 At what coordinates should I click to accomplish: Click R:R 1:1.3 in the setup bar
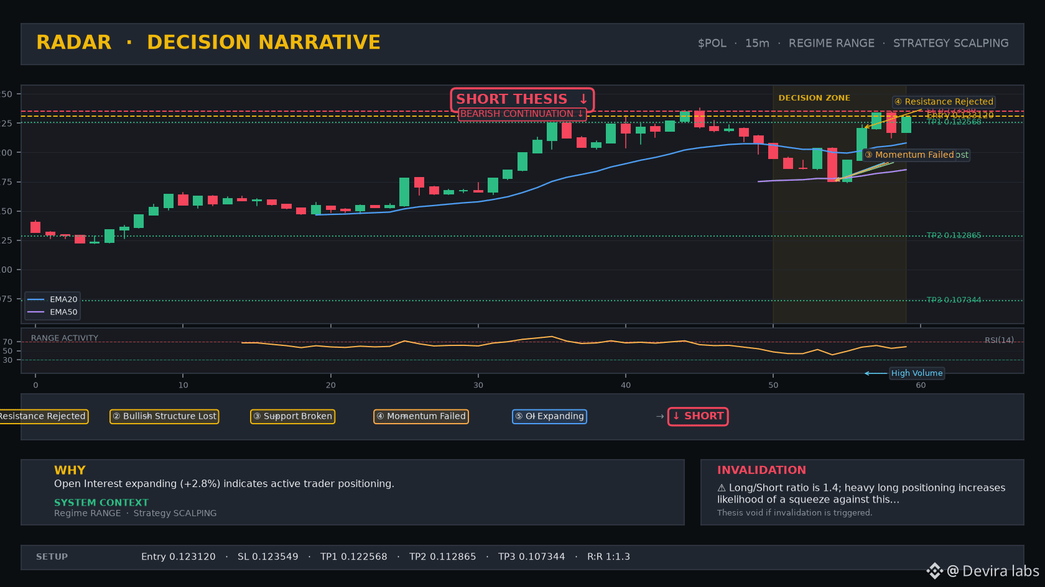pos(609,557)
